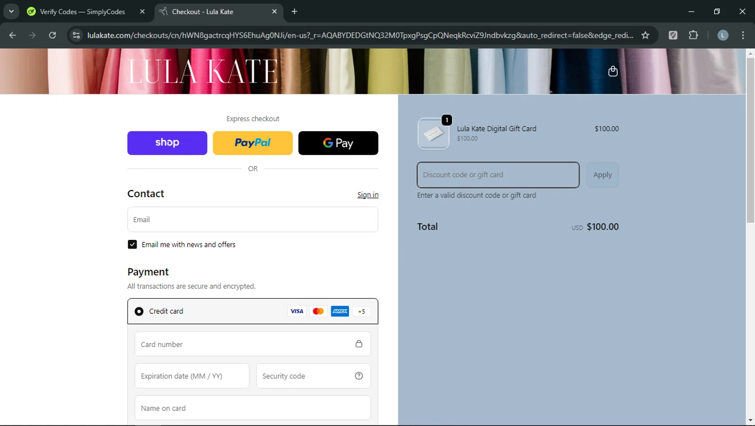The width and height of the screenshot is (755, 426).
Task: Click the Mastercard icon
Action: (x=318, y=311)
